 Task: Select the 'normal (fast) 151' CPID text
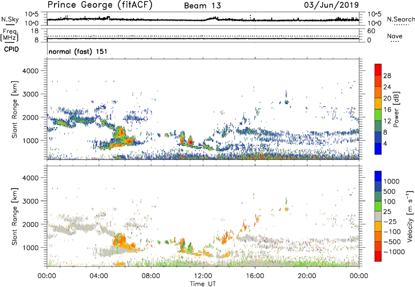[x=78, y=51]
